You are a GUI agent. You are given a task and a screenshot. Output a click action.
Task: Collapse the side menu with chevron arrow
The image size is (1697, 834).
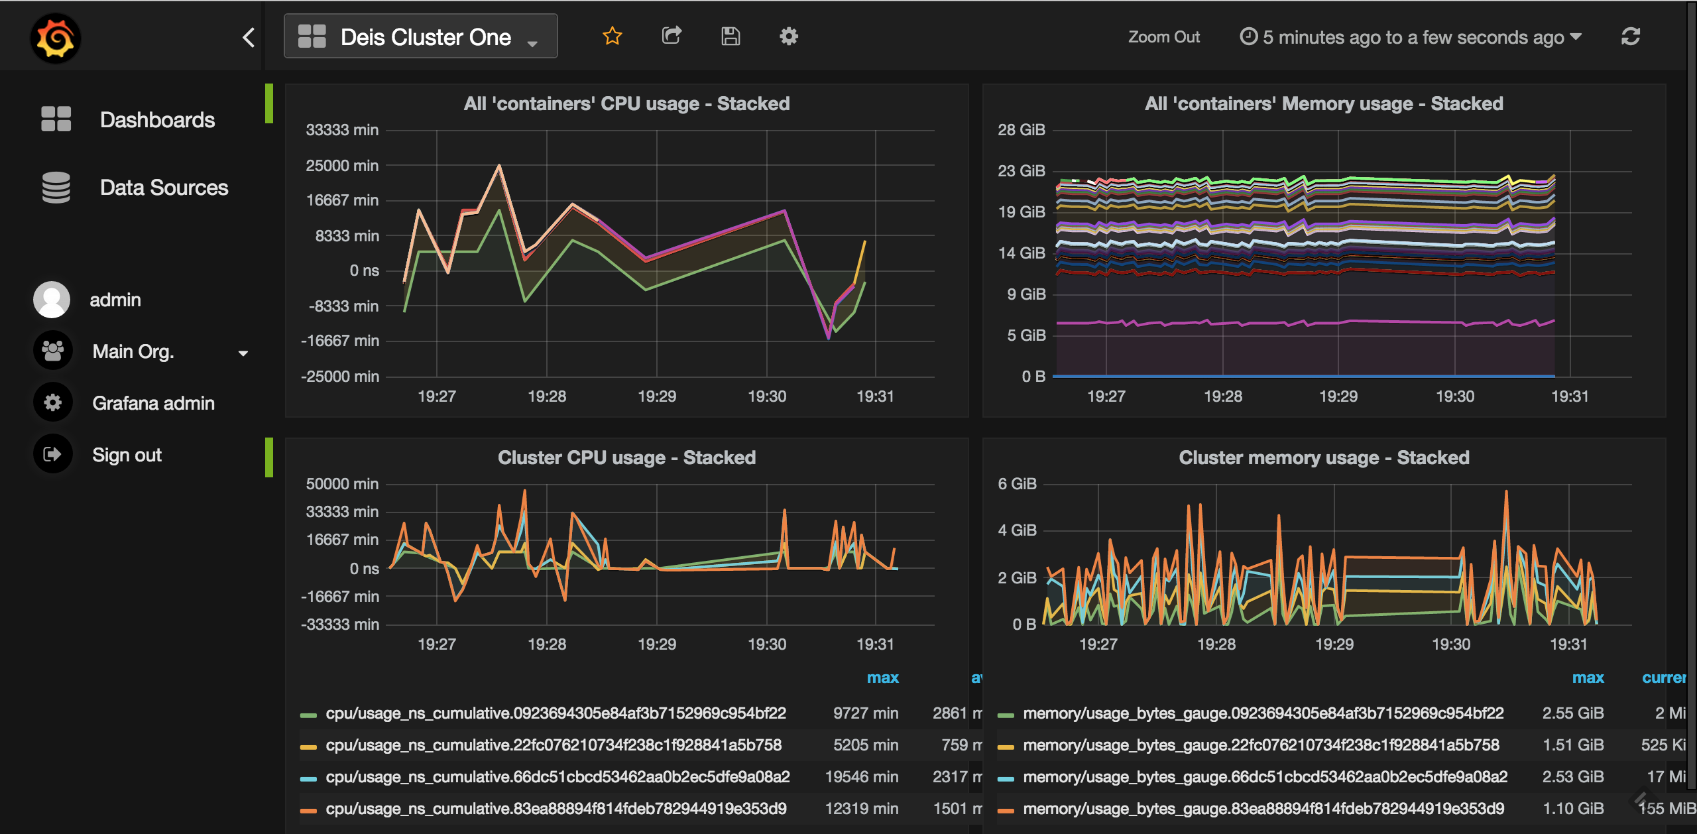click(249, 38)
